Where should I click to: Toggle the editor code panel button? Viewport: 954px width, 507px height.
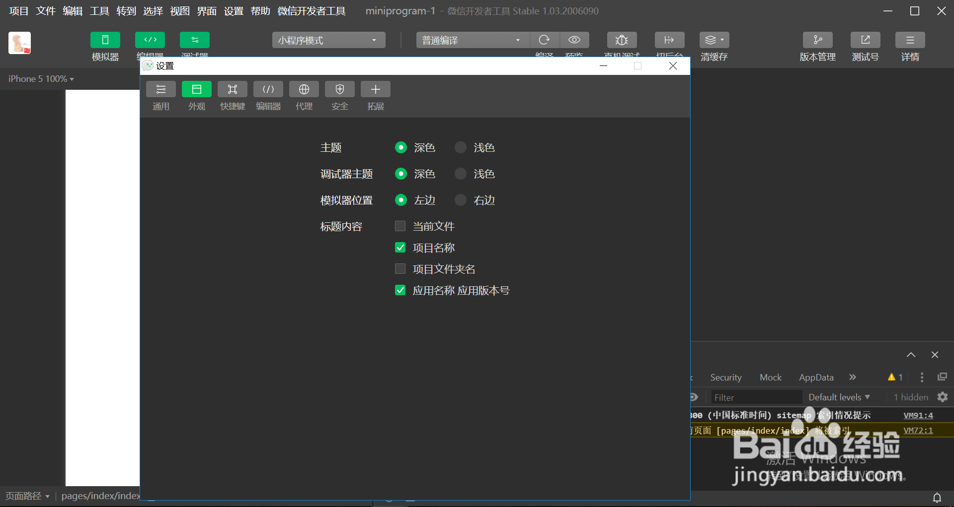[150, 40]
